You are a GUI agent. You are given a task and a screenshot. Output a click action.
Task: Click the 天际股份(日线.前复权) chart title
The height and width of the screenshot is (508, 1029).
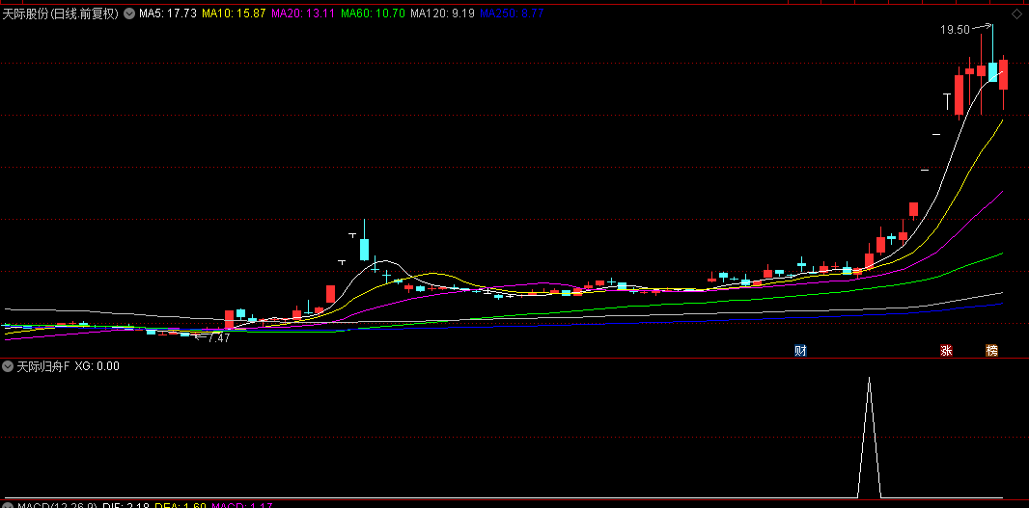coord(61,13)
